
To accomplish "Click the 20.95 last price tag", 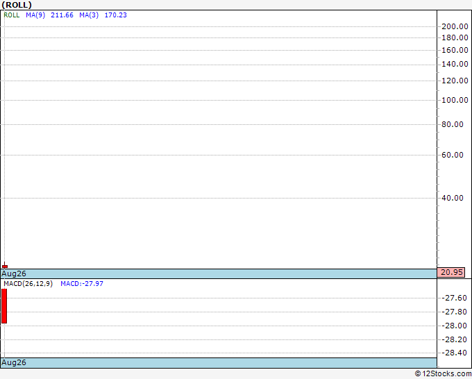I will pos(451,272).
